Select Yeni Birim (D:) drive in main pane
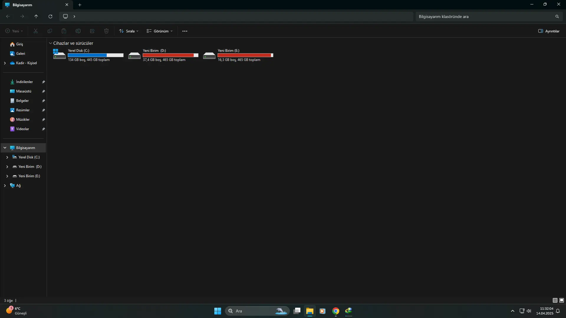This screenshot has width=566, height=318. 163,55
